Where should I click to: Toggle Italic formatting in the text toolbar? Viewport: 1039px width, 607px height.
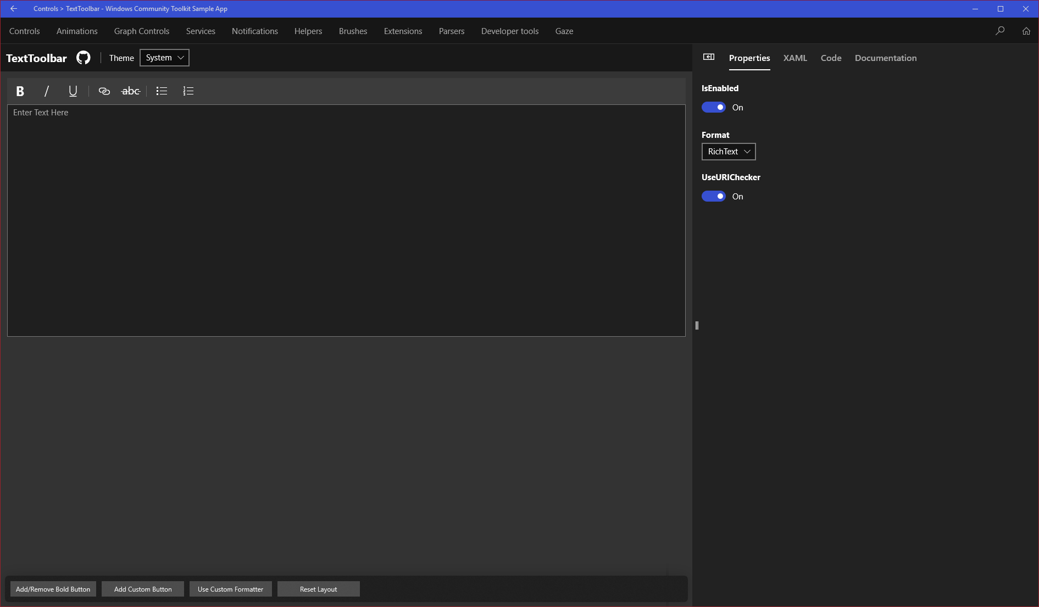coord(47,91)
